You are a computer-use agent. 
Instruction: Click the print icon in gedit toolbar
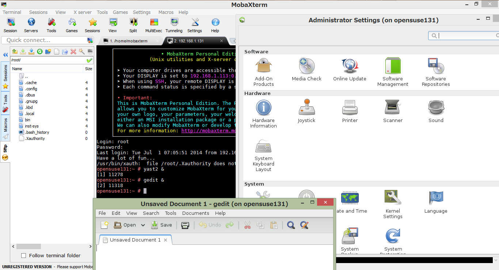(x=185, y=225)
